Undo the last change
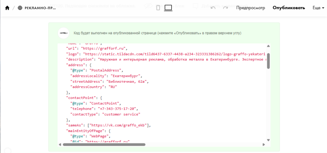 pyautogui.click(x=213, y=8)
